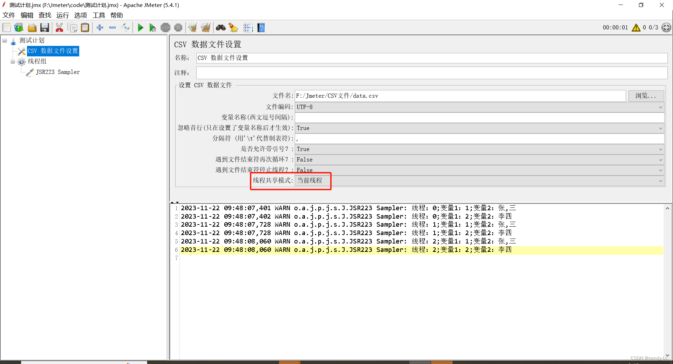Click the Help question mark icon
673x364 pixels.
coord(261,27)
